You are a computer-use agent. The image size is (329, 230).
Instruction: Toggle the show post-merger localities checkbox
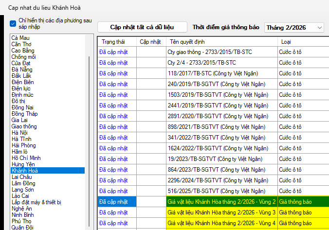coord(13,23)
